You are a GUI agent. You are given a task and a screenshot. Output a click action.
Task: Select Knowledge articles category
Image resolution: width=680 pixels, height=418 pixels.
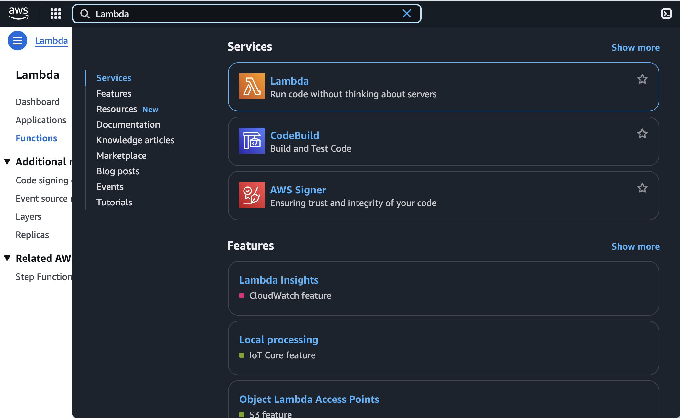tap(135, 140)
